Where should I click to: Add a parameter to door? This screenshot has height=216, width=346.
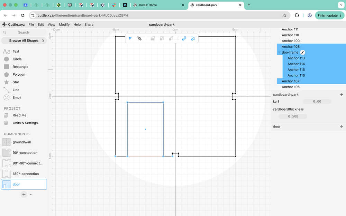point(342,126)
